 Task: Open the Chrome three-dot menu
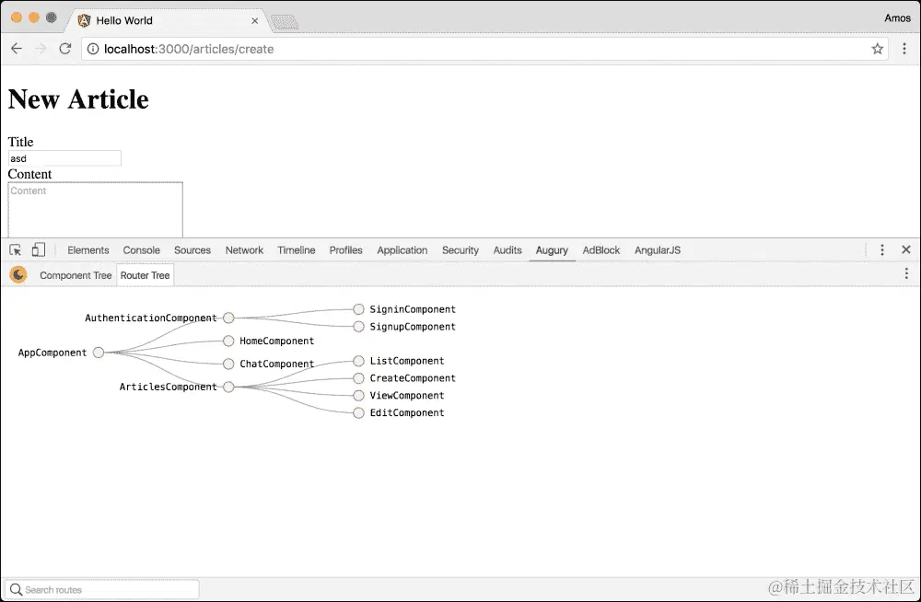click(x=904, y=49)
